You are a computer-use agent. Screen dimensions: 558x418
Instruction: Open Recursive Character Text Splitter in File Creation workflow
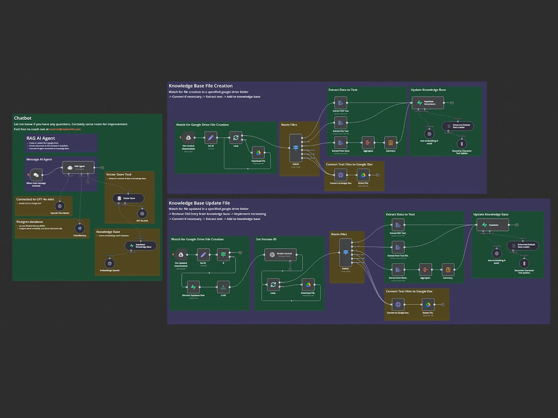point(461,144)
